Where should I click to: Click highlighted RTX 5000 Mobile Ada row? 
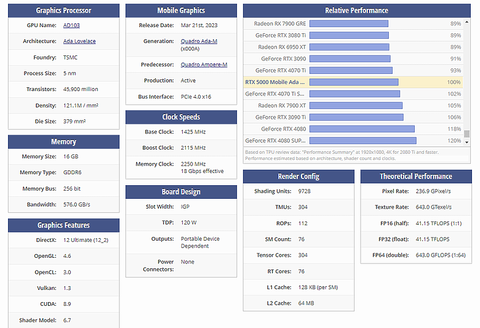[353, 82]
